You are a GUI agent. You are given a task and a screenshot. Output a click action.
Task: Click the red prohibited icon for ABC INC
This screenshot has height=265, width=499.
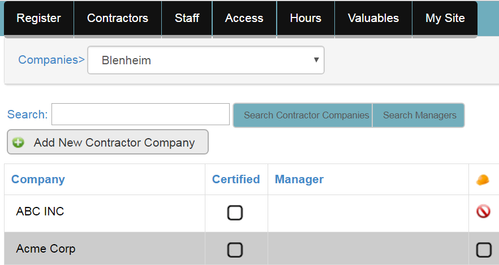tap(483, 212)
